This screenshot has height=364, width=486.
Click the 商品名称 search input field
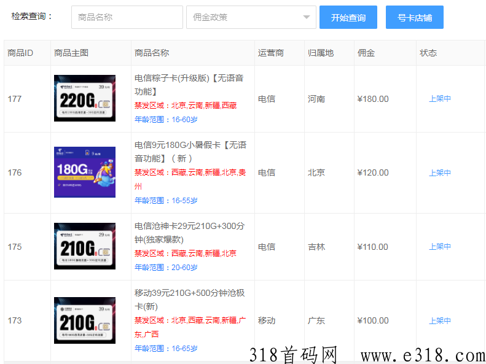pyautogui.click(x=127, y=17)
